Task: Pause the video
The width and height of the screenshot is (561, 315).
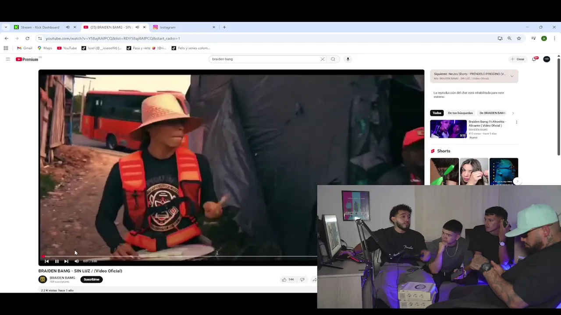Action: click(x=57, y=261)
